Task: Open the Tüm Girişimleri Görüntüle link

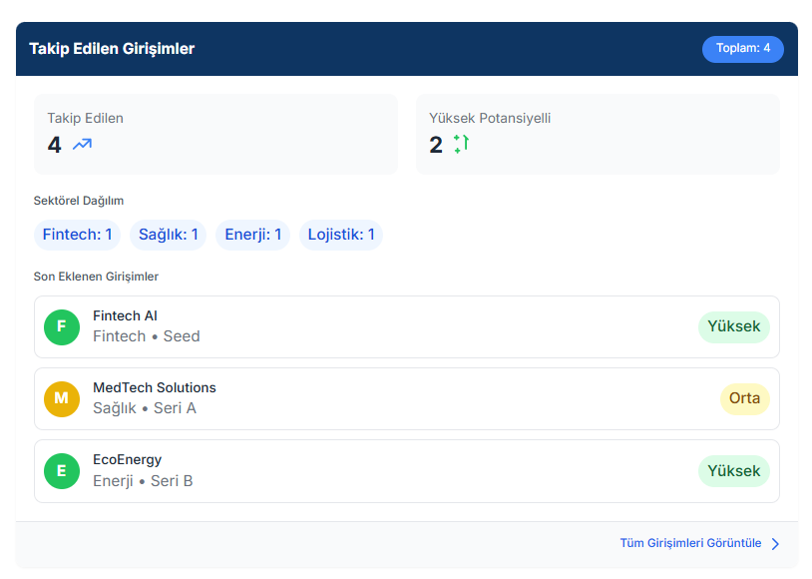Action: [x=690, y=543]
